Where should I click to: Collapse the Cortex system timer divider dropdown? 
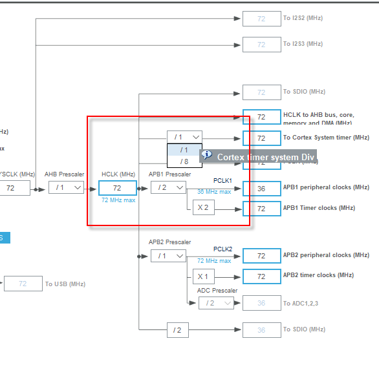[x=184, y=137]
